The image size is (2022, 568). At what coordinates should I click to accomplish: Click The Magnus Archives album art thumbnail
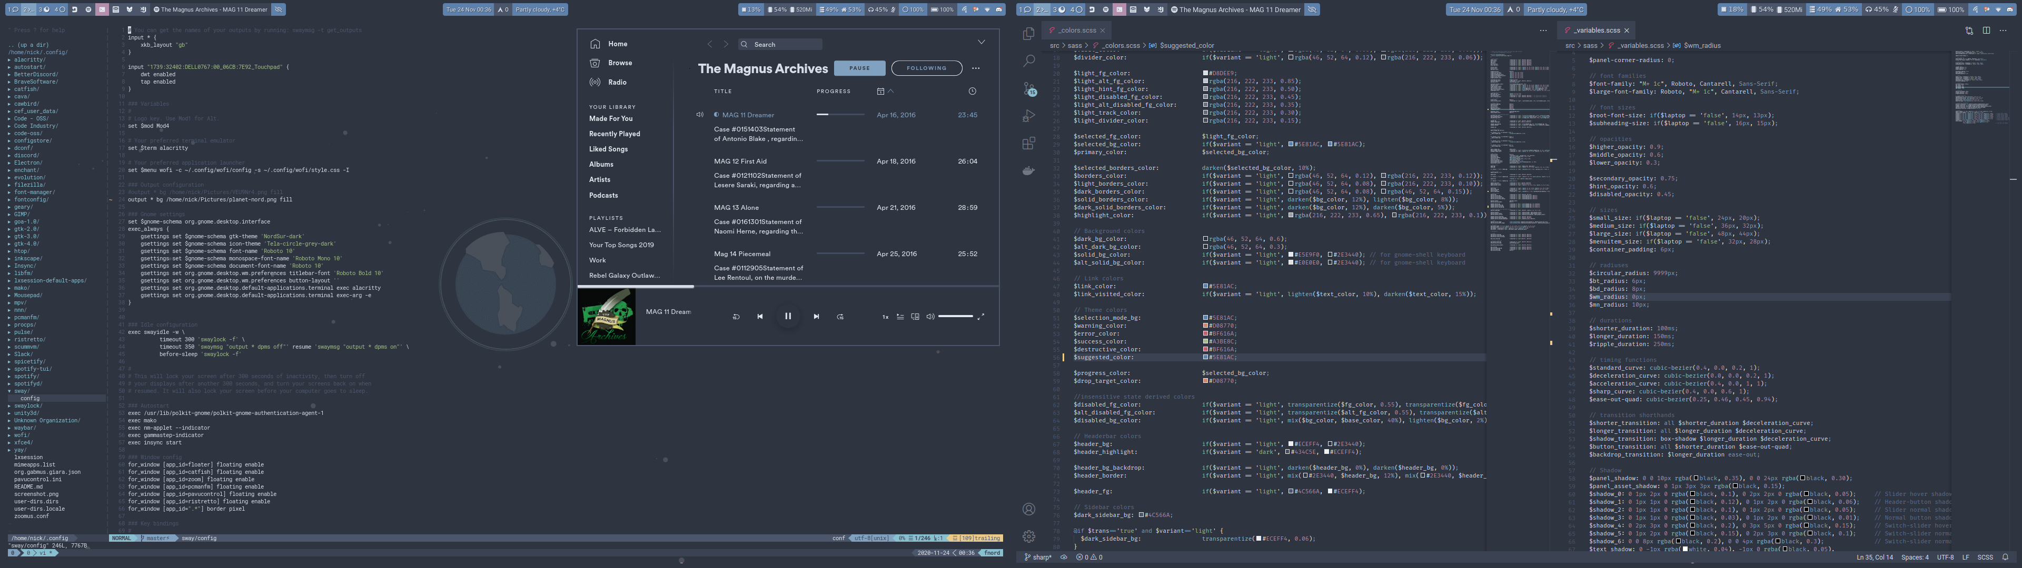coord(607,317)
